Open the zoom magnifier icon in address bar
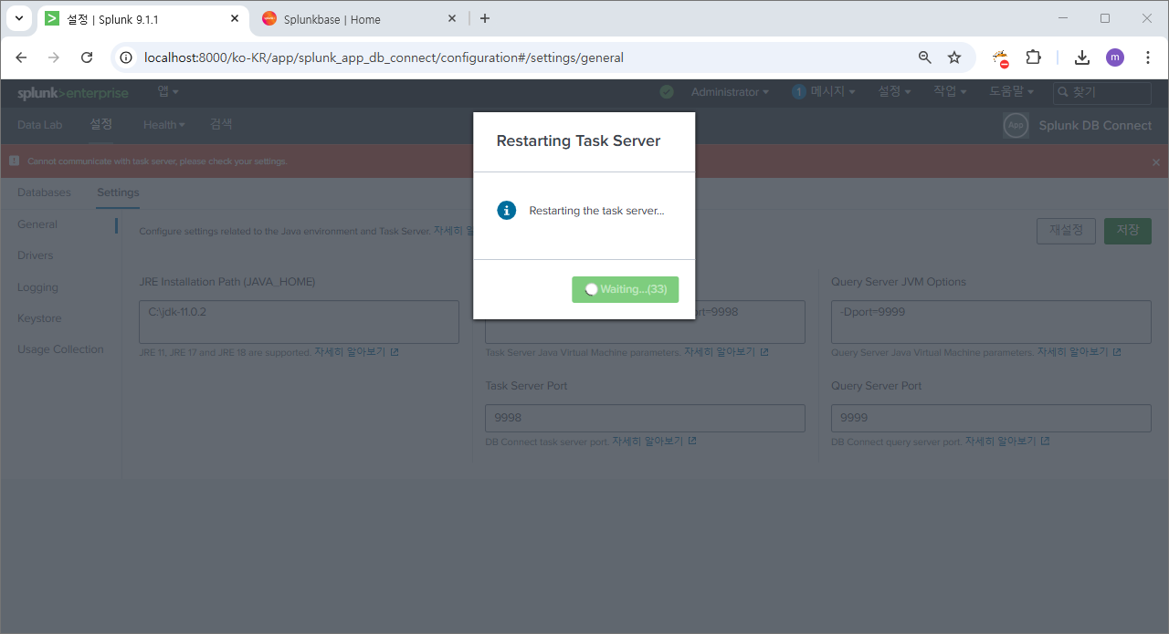1169x634 pixels. click(925, 57)
